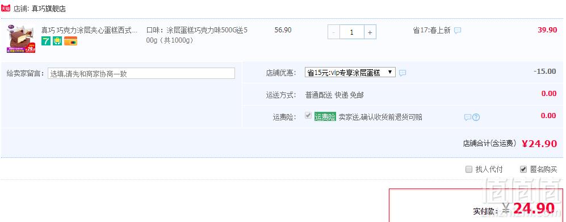Click the orange credit card icon
This screenshot has width=566, height=222.
71,41
